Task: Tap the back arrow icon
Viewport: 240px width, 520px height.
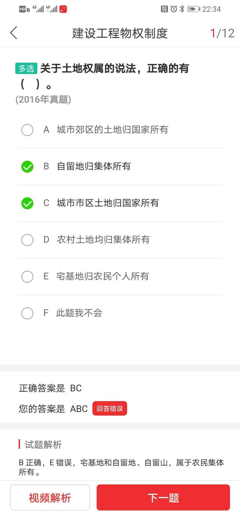Action: [x=14, y=33]
